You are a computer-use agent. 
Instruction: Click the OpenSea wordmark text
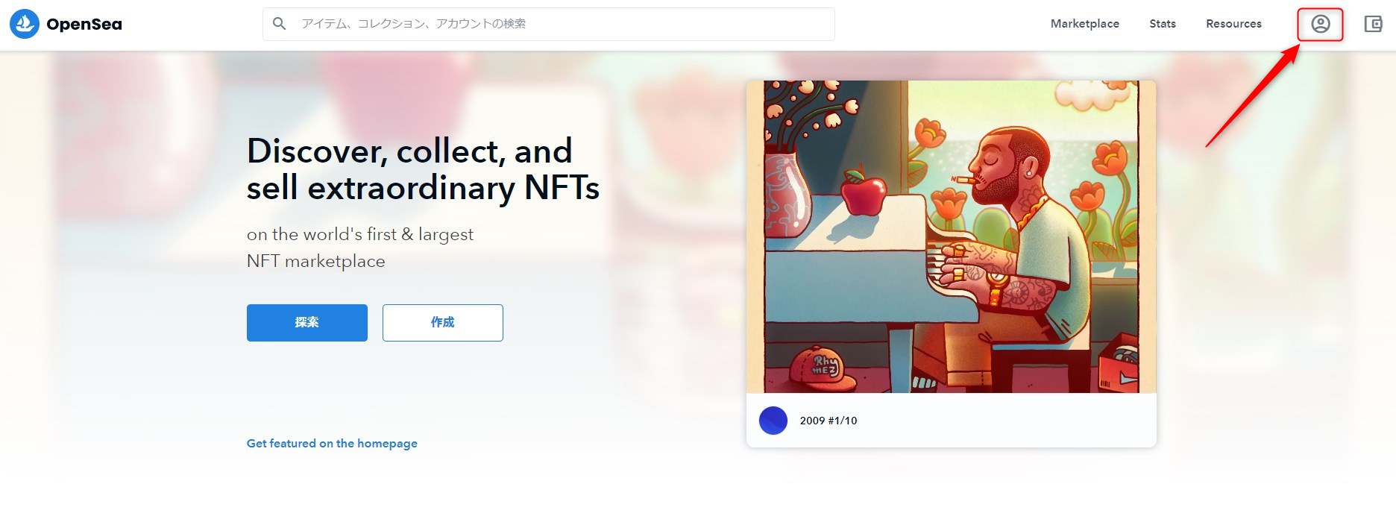(84, 25)
